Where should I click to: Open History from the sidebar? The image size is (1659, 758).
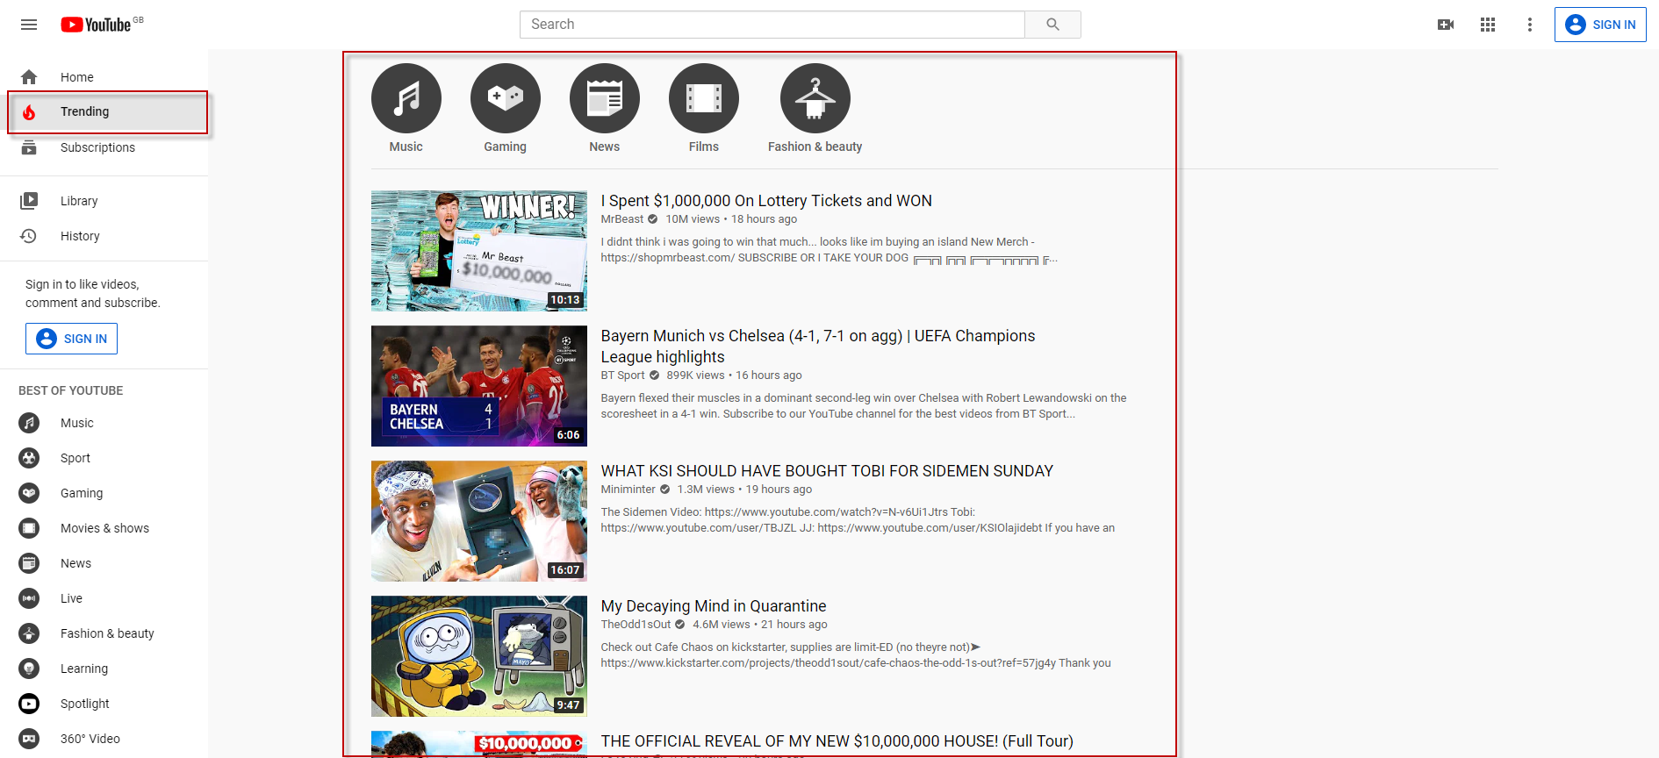(x=104, y=236)
